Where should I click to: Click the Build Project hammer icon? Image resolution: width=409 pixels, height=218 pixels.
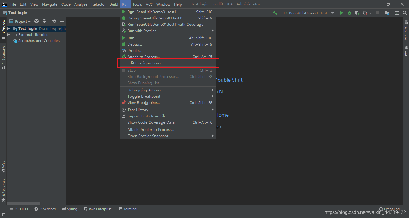pos(275,13)
